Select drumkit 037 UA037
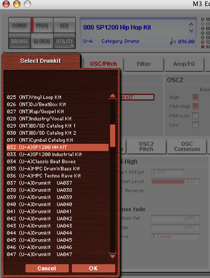Image resolution: width=210 pixels, height=278 pixels. tap(58, 183)
